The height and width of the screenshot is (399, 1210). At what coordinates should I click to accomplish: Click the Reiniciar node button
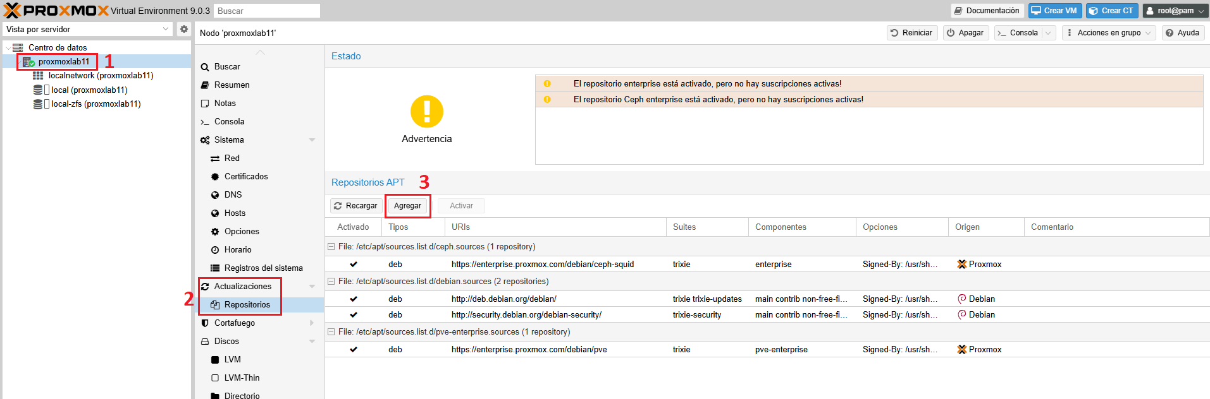(x=912, y=33)
